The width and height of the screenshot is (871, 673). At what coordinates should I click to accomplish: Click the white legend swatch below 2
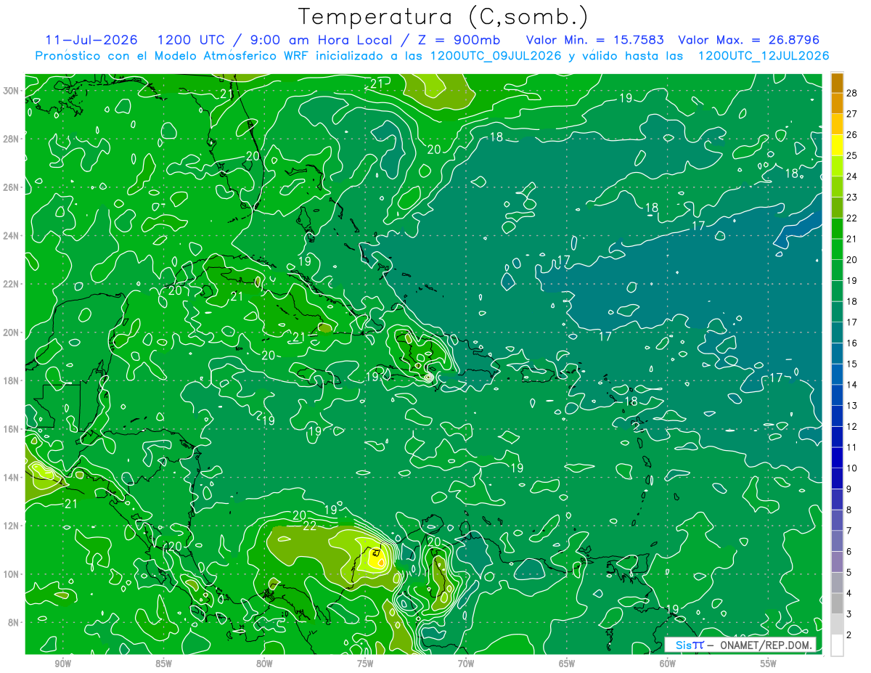(837, 645)
